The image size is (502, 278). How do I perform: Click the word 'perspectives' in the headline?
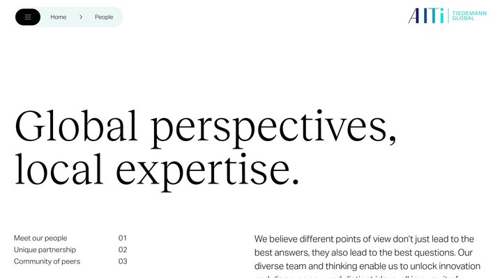(268, 129)
